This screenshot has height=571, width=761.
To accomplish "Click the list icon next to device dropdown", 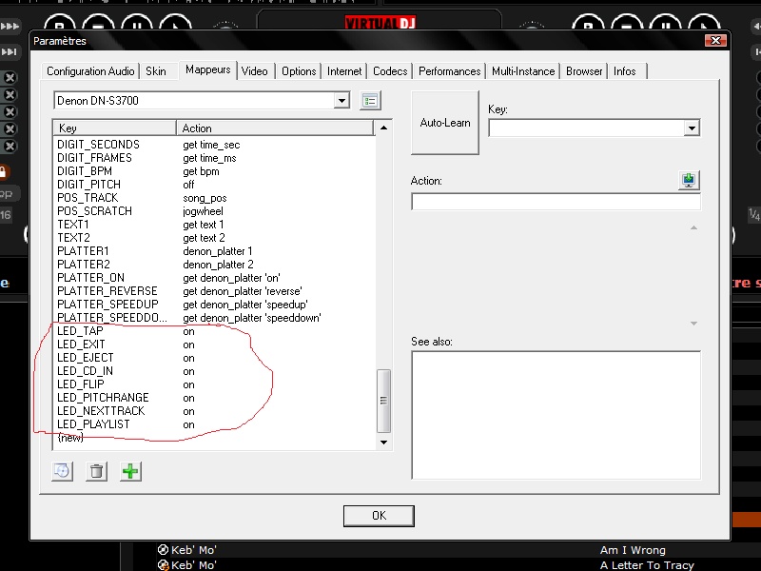I will [x=371, y=101].
